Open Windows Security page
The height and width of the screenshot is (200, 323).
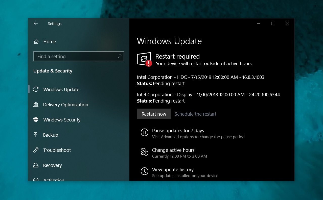[62, 120]
